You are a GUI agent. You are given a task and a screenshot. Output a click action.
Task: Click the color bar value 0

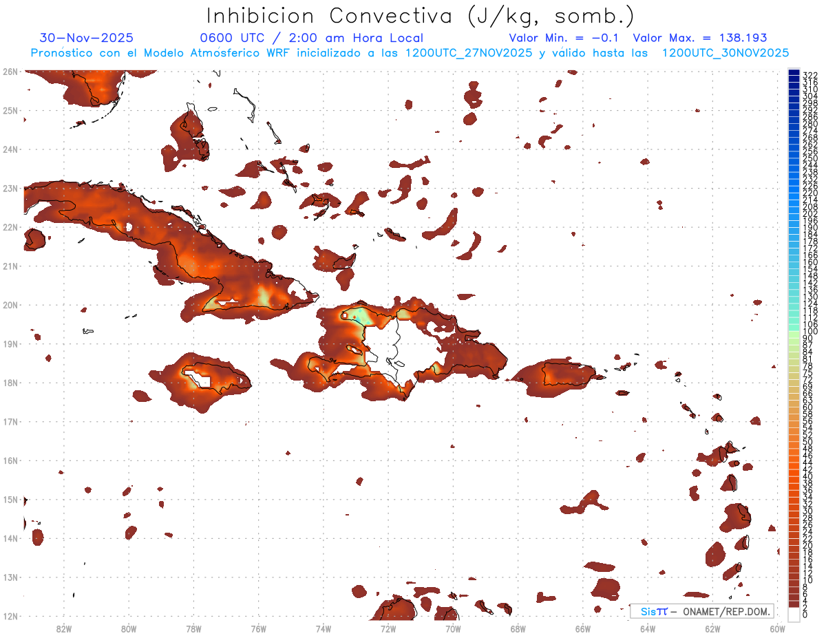tap(806, 614)
